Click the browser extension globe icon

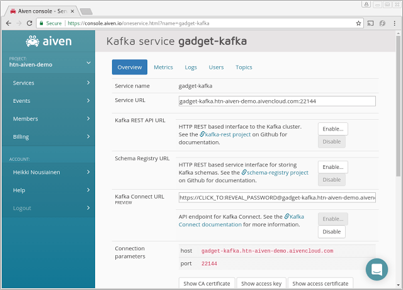click(x=382, y=23)
